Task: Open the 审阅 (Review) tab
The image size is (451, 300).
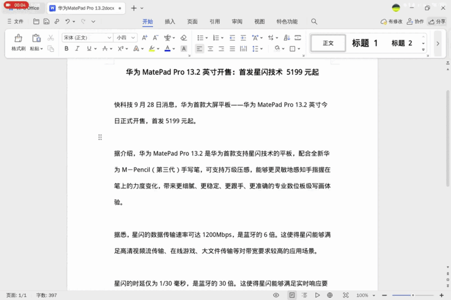Action: point(237,21)
